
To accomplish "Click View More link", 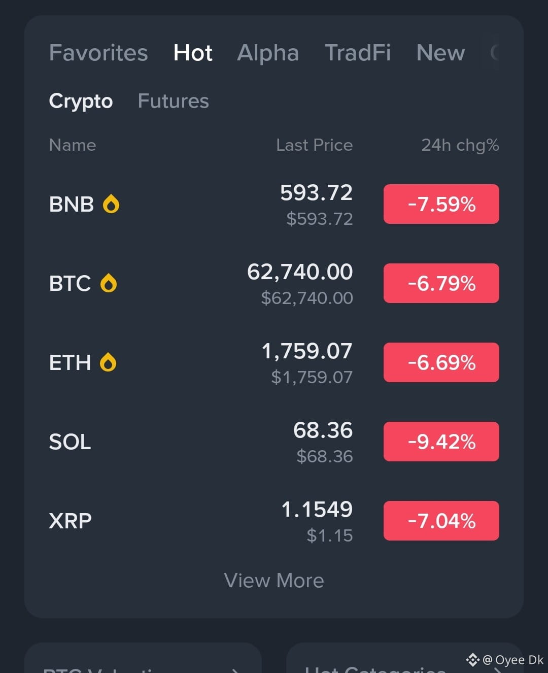I will (x=274, y=580).
